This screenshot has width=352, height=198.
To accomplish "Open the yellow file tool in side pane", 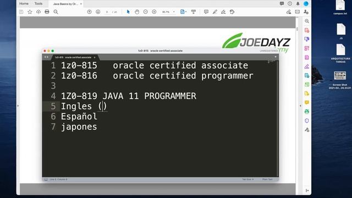I will [x=307, y=94].
